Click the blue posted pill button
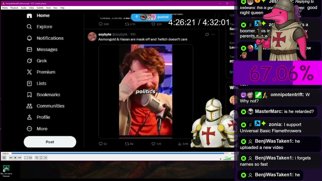The image size is (322, 181). 151,17
